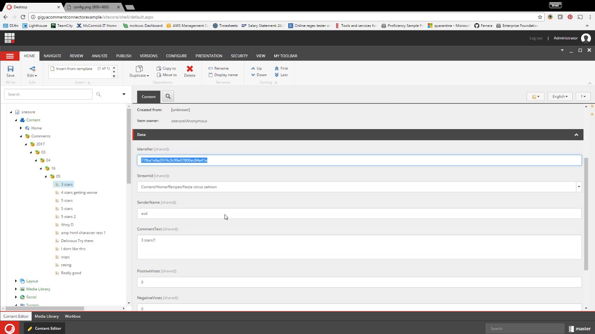This screenshot has height=334, width=595.
Task: Click the browser back arrow
Action: (x=5, y=17)
